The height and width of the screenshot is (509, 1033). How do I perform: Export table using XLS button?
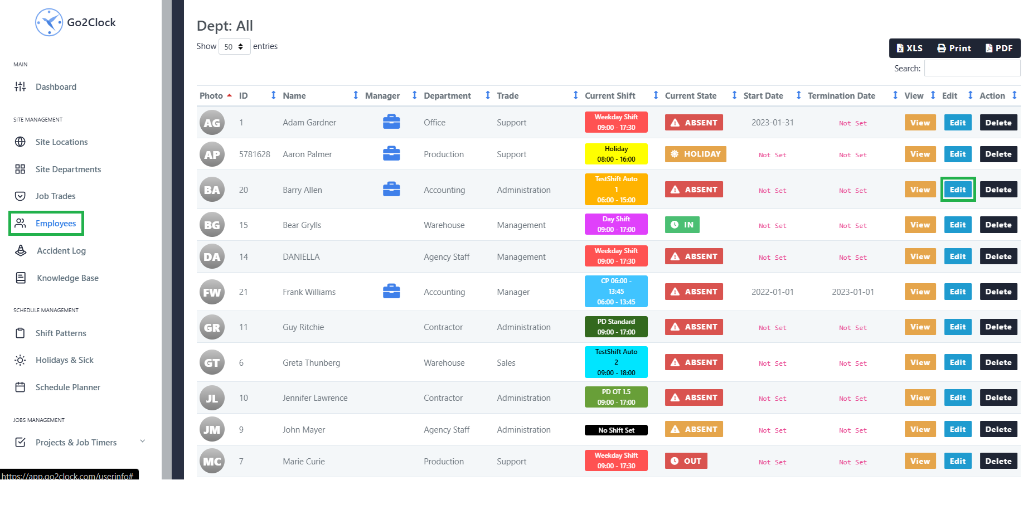point(909,49)
